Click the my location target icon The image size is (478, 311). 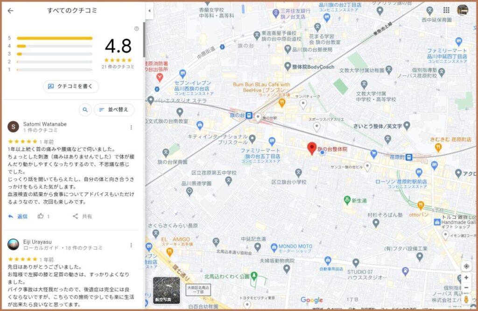tap(466, 266)
